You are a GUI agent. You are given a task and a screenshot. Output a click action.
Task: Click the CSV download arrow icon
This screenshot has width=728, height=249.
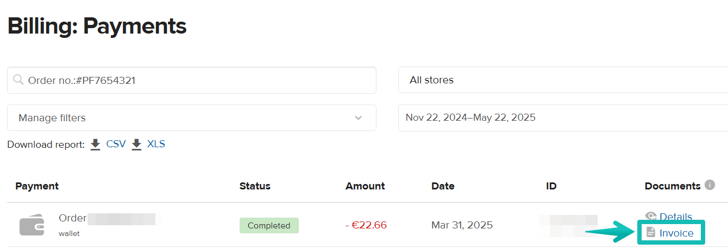point(96,145)
